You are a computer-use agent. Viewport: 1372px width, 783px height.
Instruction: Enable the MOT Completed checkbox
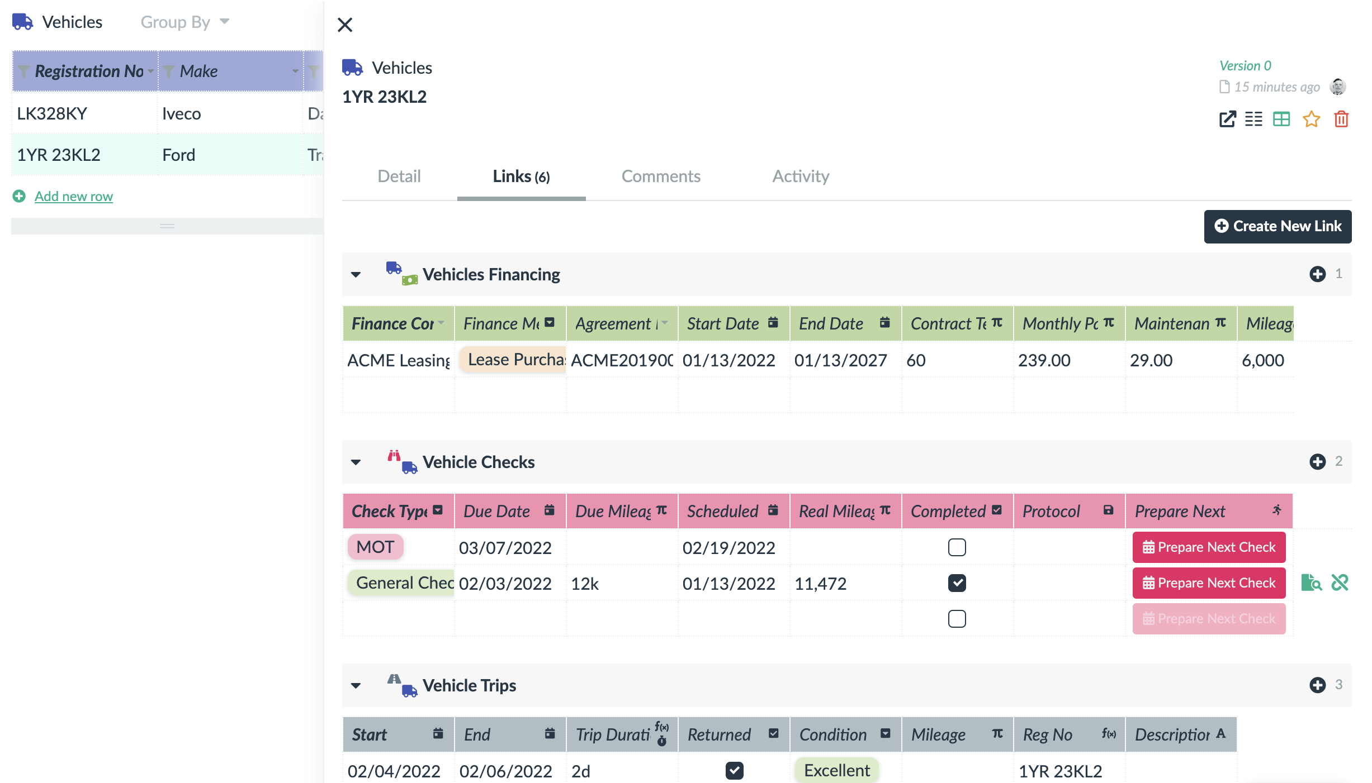[x=957, y=547]
